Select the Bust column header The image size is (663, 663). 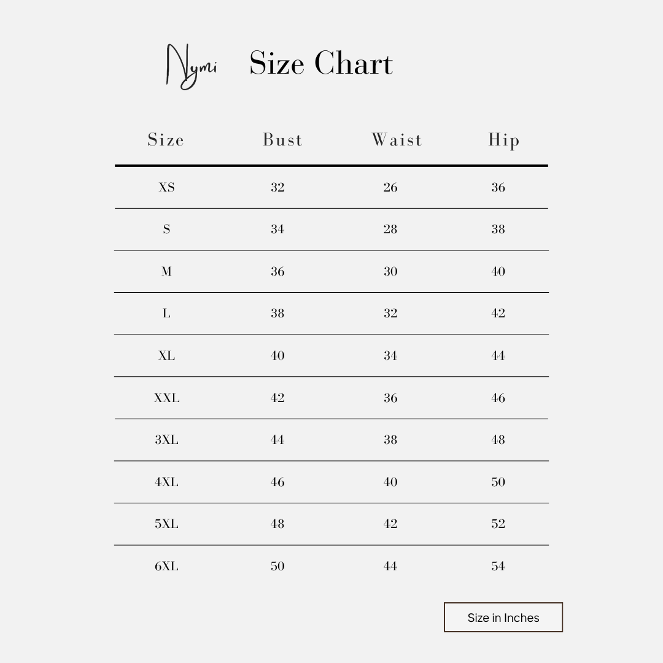pos(282,140)
